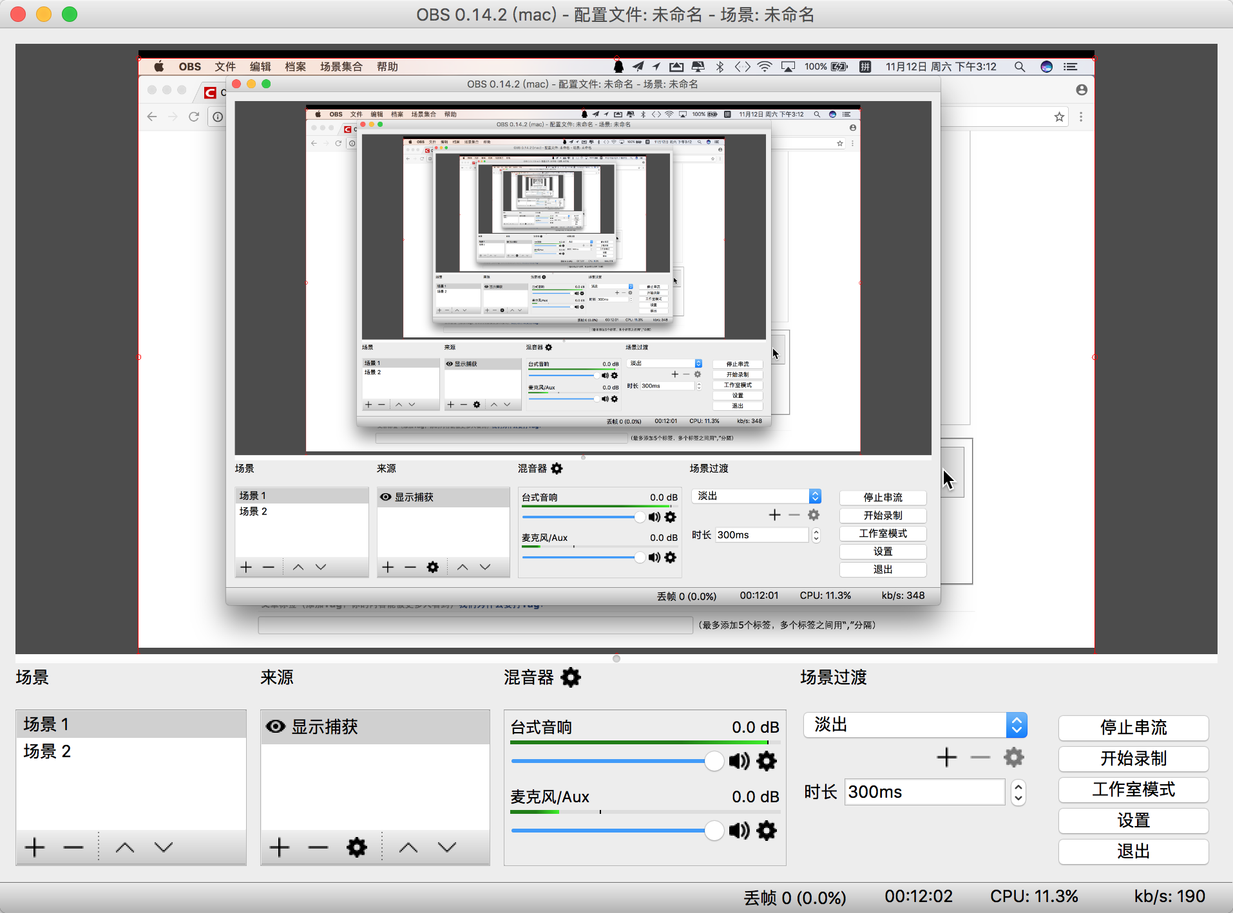
Task: Open 台式音响 audio settings gear
Action: (767, 761)
